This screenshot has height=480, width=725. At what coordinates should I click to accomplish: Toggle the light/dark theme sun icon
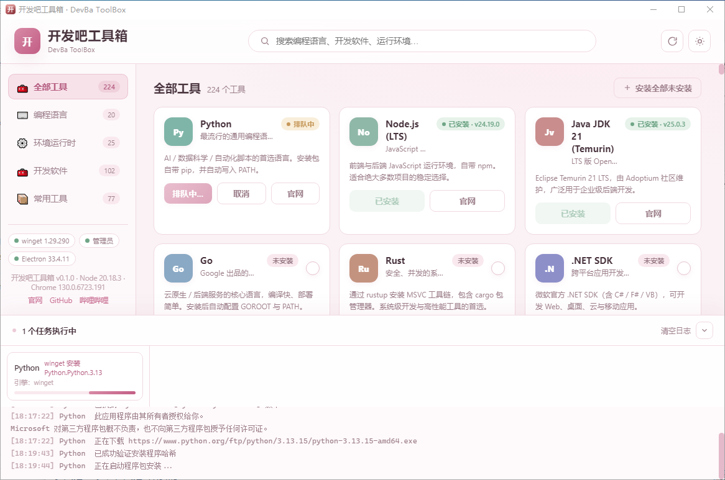click(700, 42)
